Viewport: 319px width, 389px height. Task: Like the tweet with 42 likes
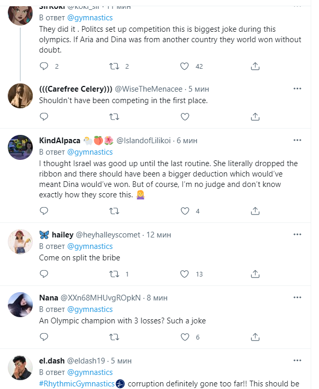coord(184,67)
